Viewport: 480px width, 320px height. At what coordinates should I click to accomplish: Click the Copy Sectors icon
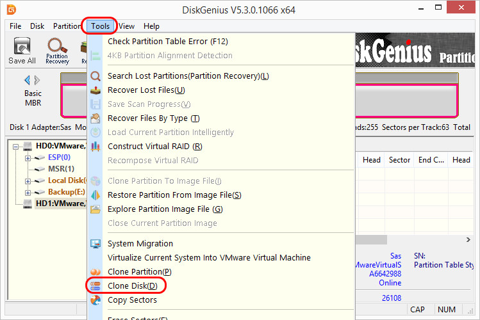pyautogui.click(x=95, y=300)
